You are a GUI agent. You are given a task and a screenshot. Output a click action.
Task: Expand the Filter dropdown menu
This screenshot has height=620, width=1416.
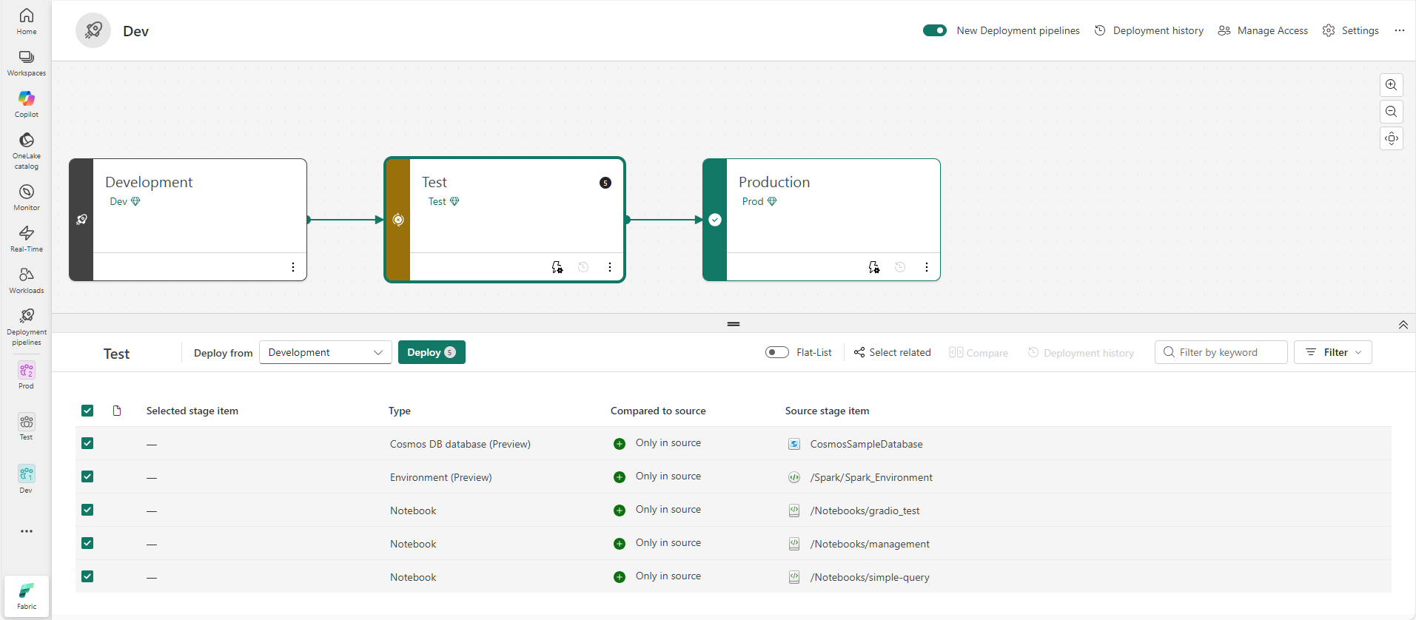[x=1332, y=352]
